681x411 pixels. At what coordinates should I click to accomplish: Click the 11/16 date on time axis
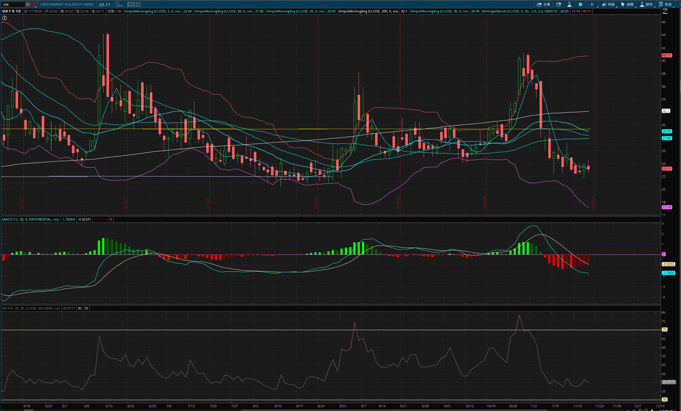click(577, 406)
